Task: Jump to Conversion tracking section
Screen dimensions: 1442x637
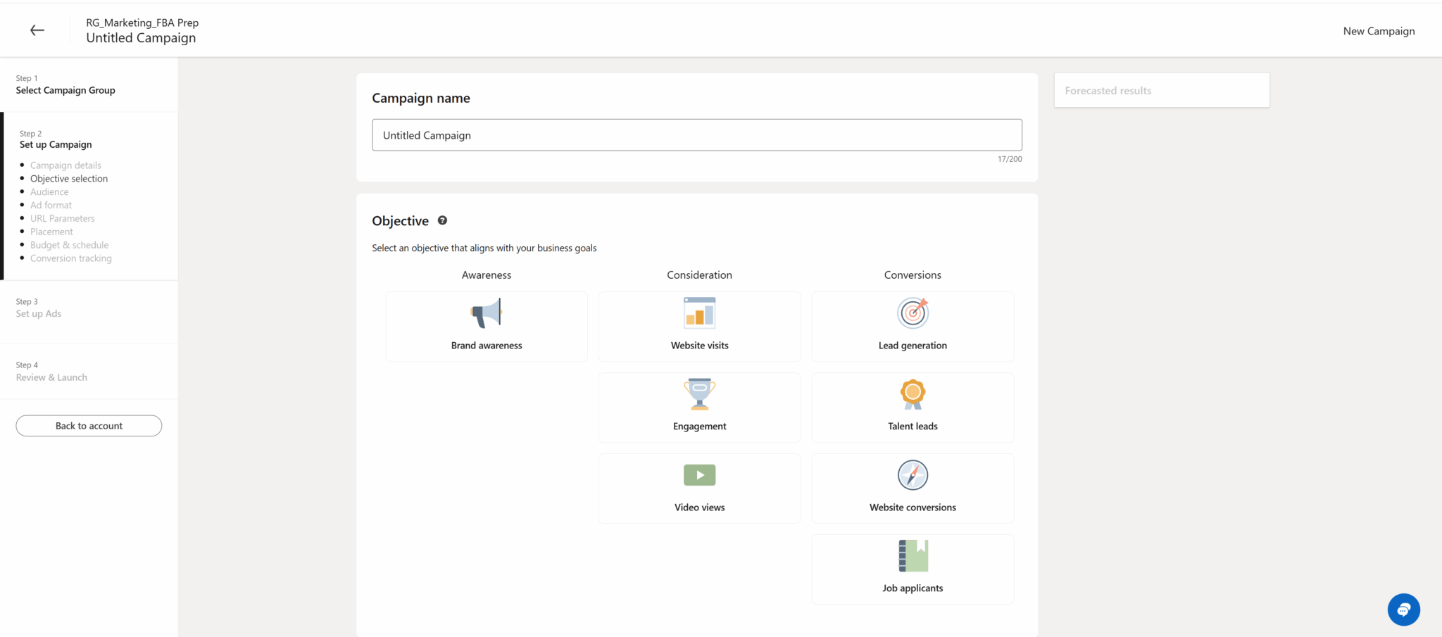Action: click(x=70, y=258)
